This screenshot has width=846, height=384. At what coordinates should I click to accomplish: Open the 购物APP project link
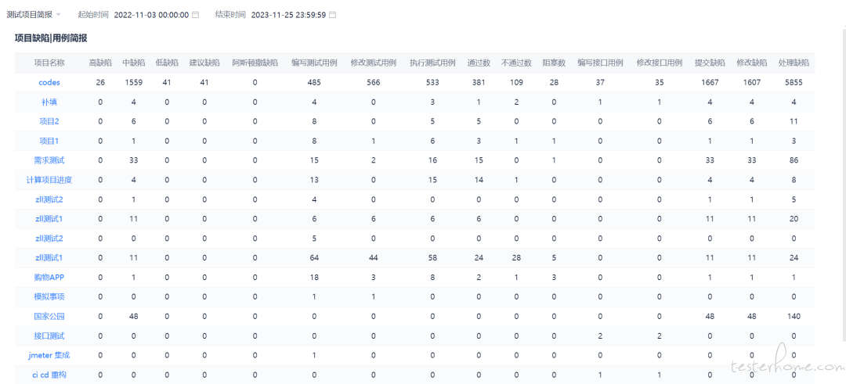tap(49, 277)
